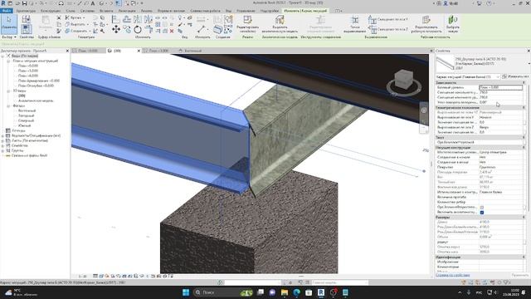Open the properties filter Каркас несущий dropdown

tap(468, 77)
